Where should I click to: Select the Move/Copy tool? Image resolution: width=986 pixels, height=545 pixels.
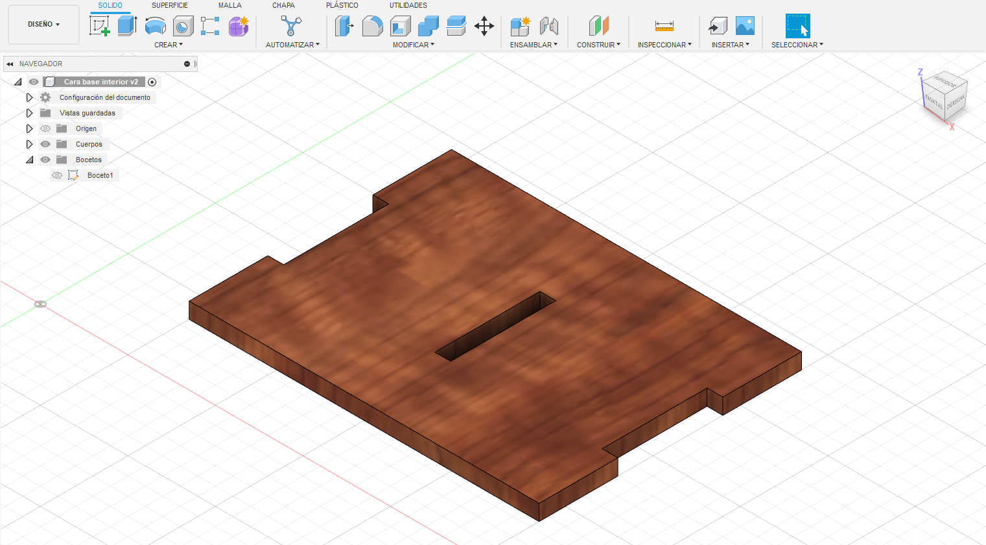point(484,26)
